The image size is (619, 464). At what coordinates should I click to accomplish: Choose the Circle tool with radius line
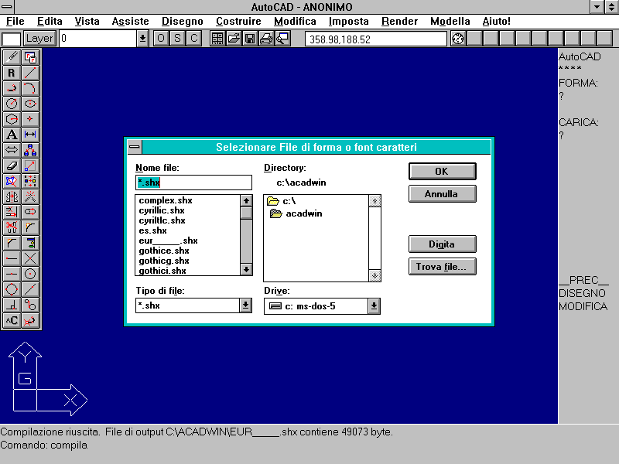pos(12,104)
